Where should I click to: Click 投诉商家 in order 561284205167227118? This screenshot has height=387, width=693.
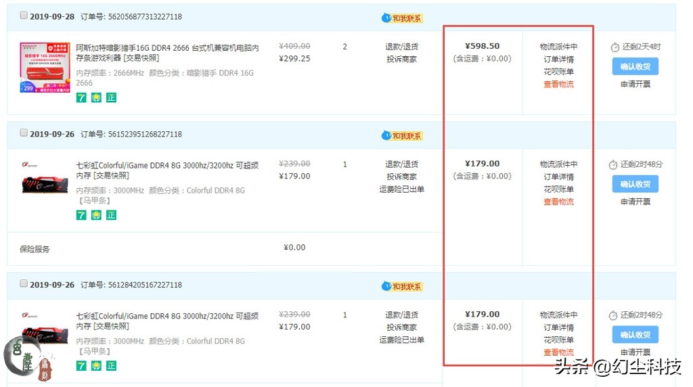pos(401,327)
